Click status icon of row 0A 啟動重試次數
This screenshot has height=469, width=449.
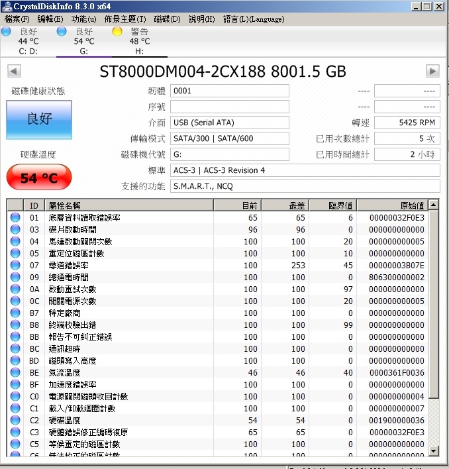(15, 289)
